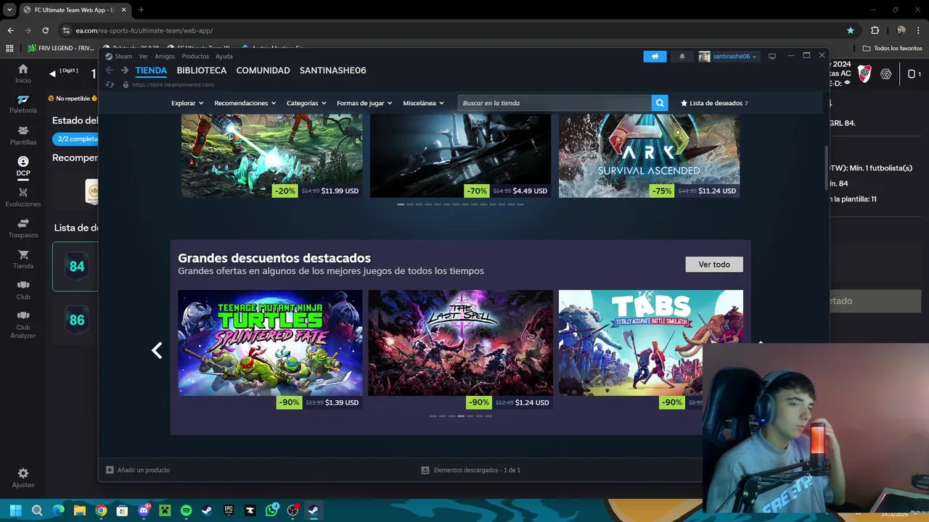Expand the Explorar dropdown in Steam store
Viewport: 929px width, 522px height.
pos(187,103)
